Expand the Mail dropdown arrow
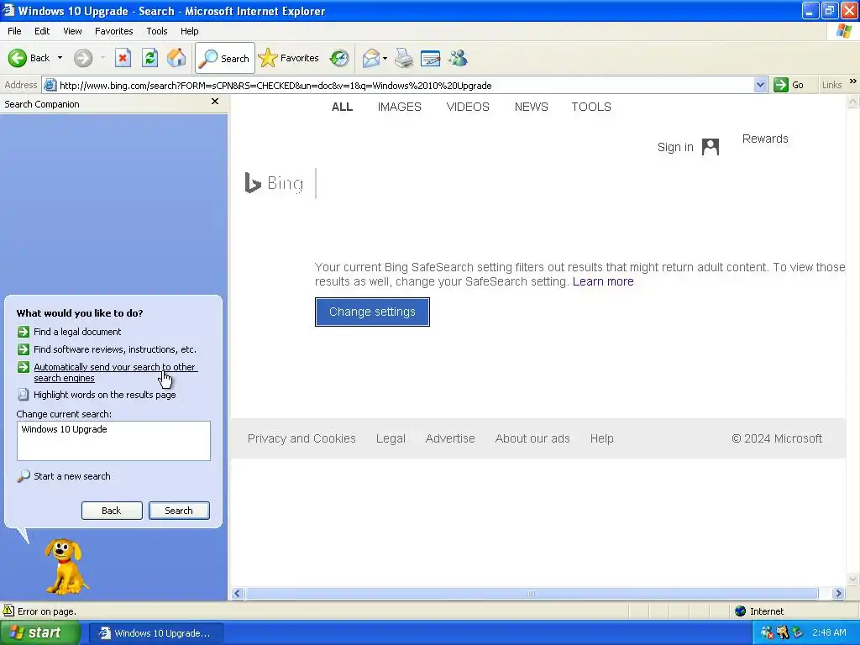Image resolution: width=860 pixels, height=645 pixels. pos(385,58)
